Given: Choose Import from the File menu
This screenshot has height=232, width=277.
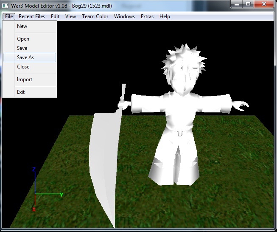Looking at the screenshot, I should (30, 79).
